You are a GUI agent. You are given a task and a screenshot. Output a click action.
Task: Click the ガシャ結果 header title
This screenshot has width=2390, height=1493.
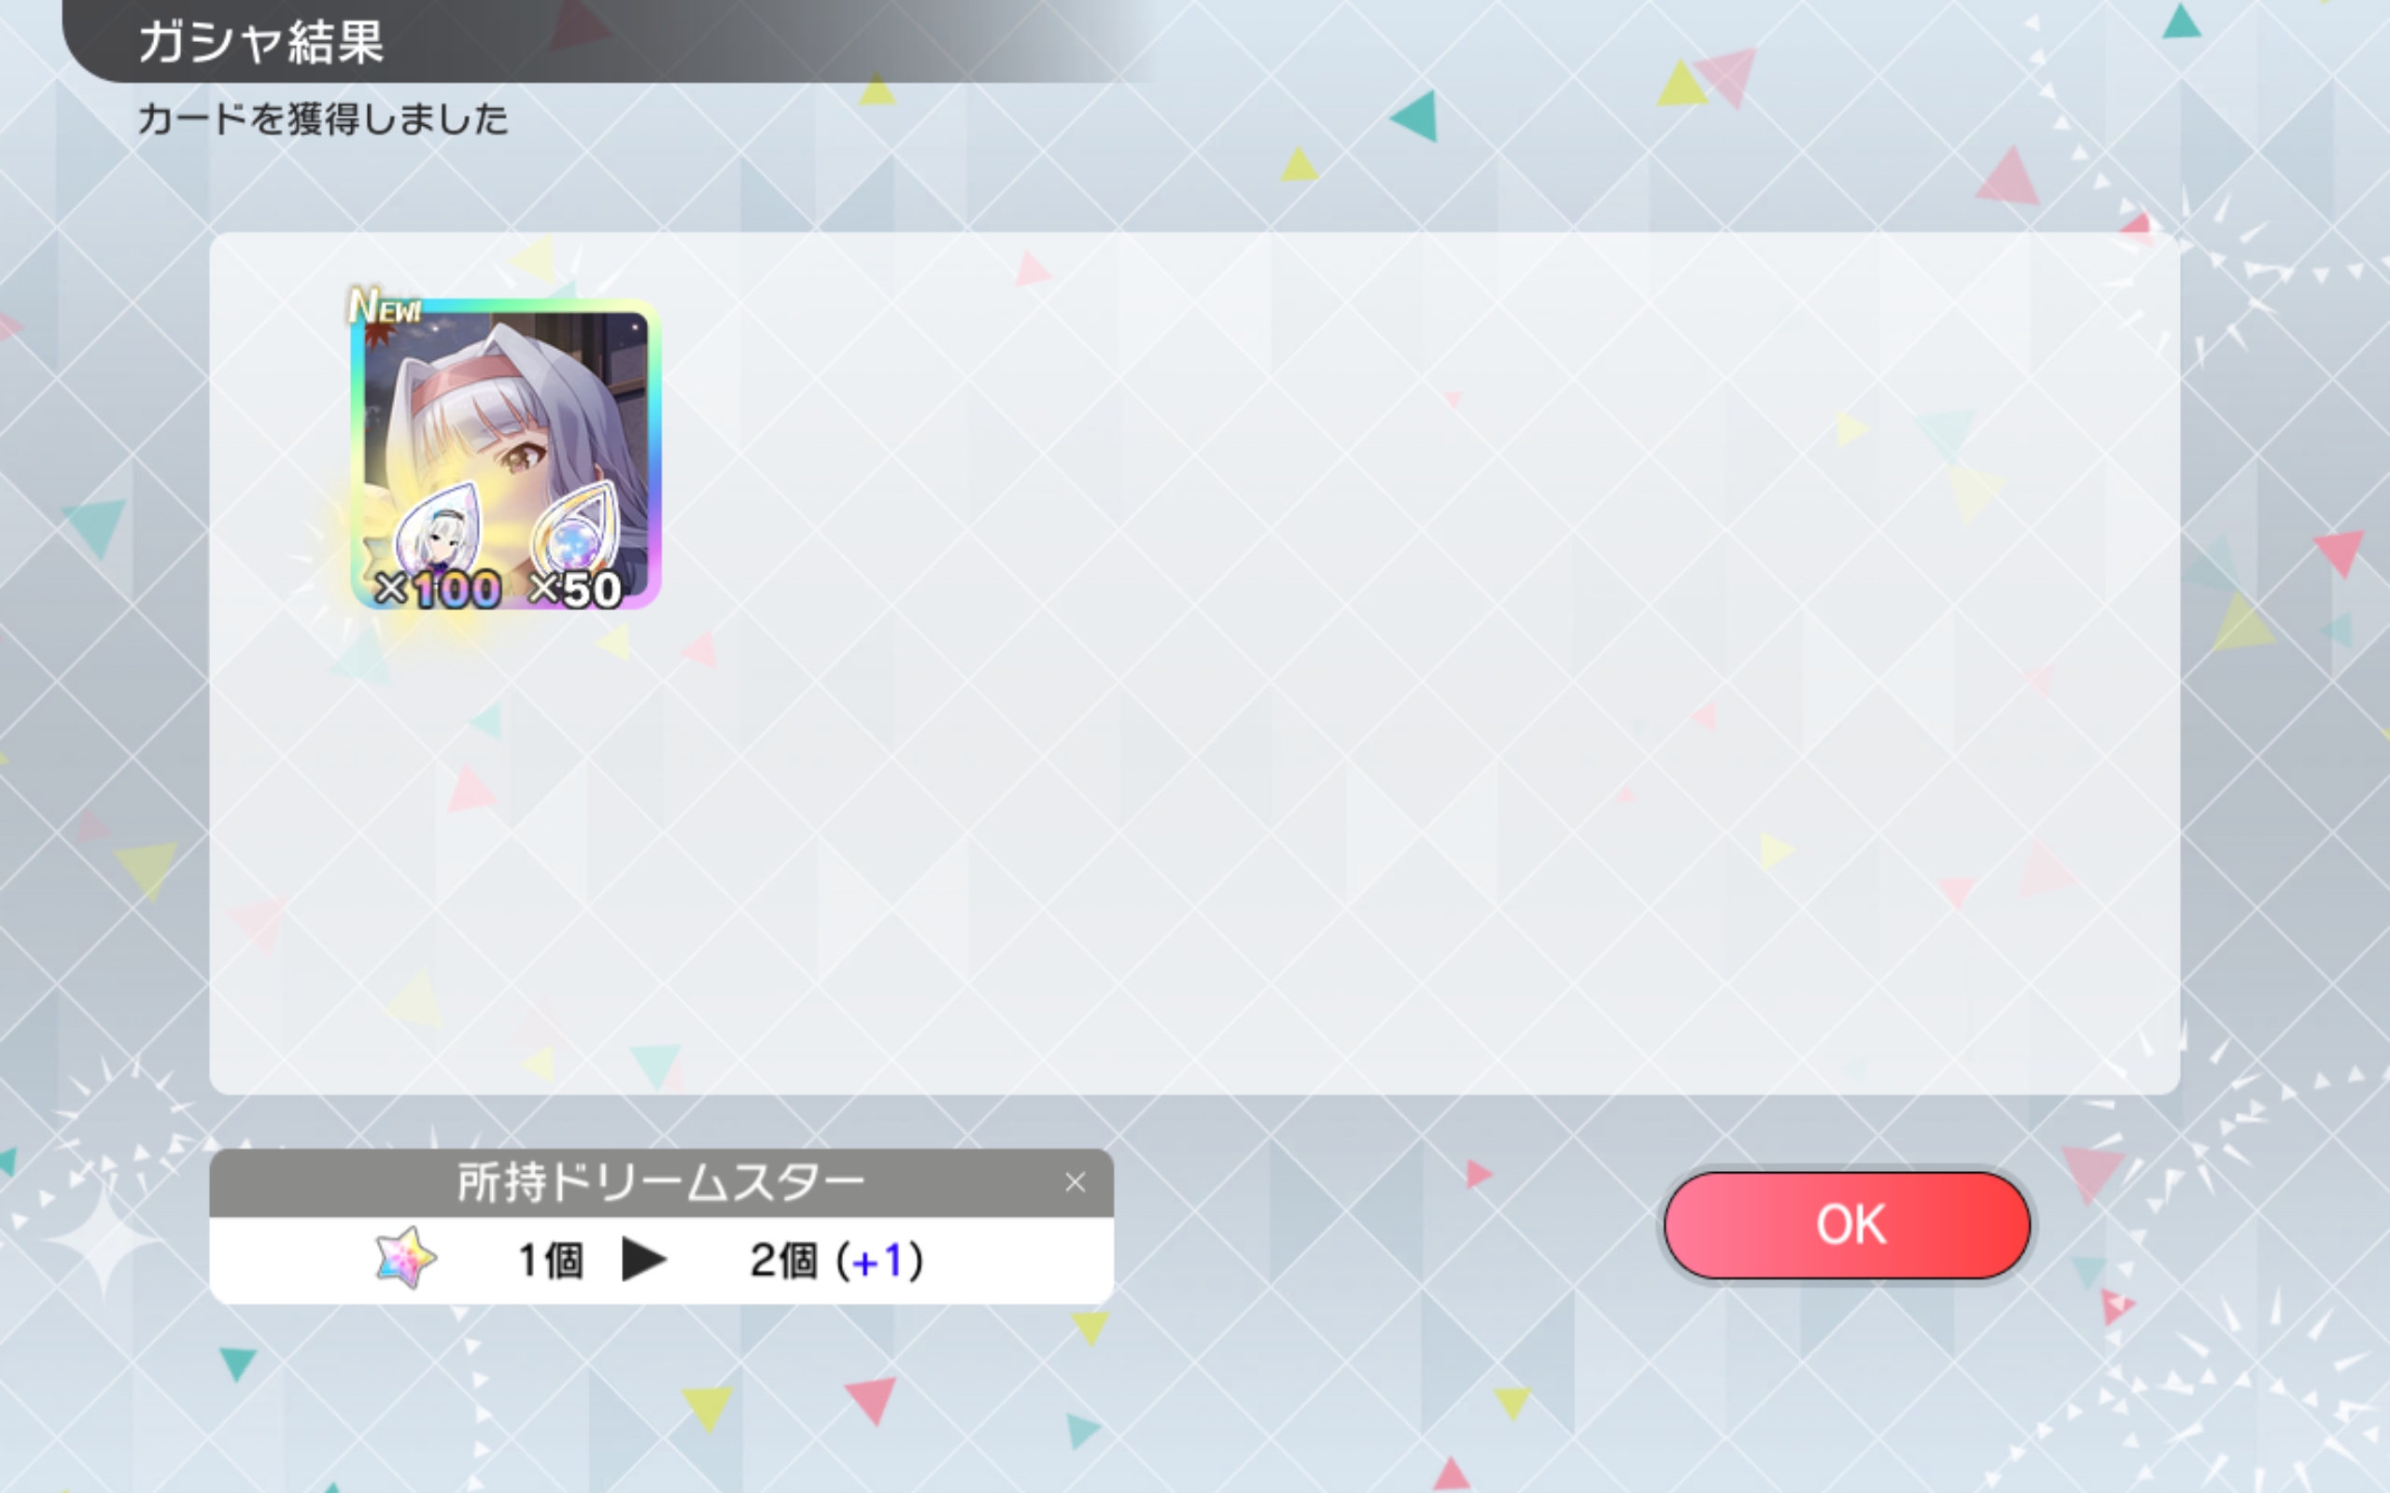tap(260, 43)
